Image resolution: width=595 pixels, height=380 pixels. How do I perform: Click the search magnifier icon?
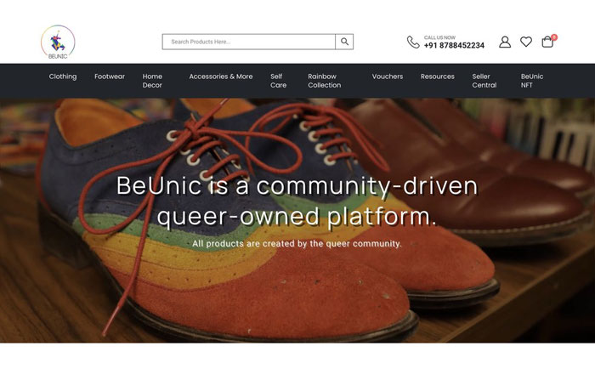click(x=344, y=42)
